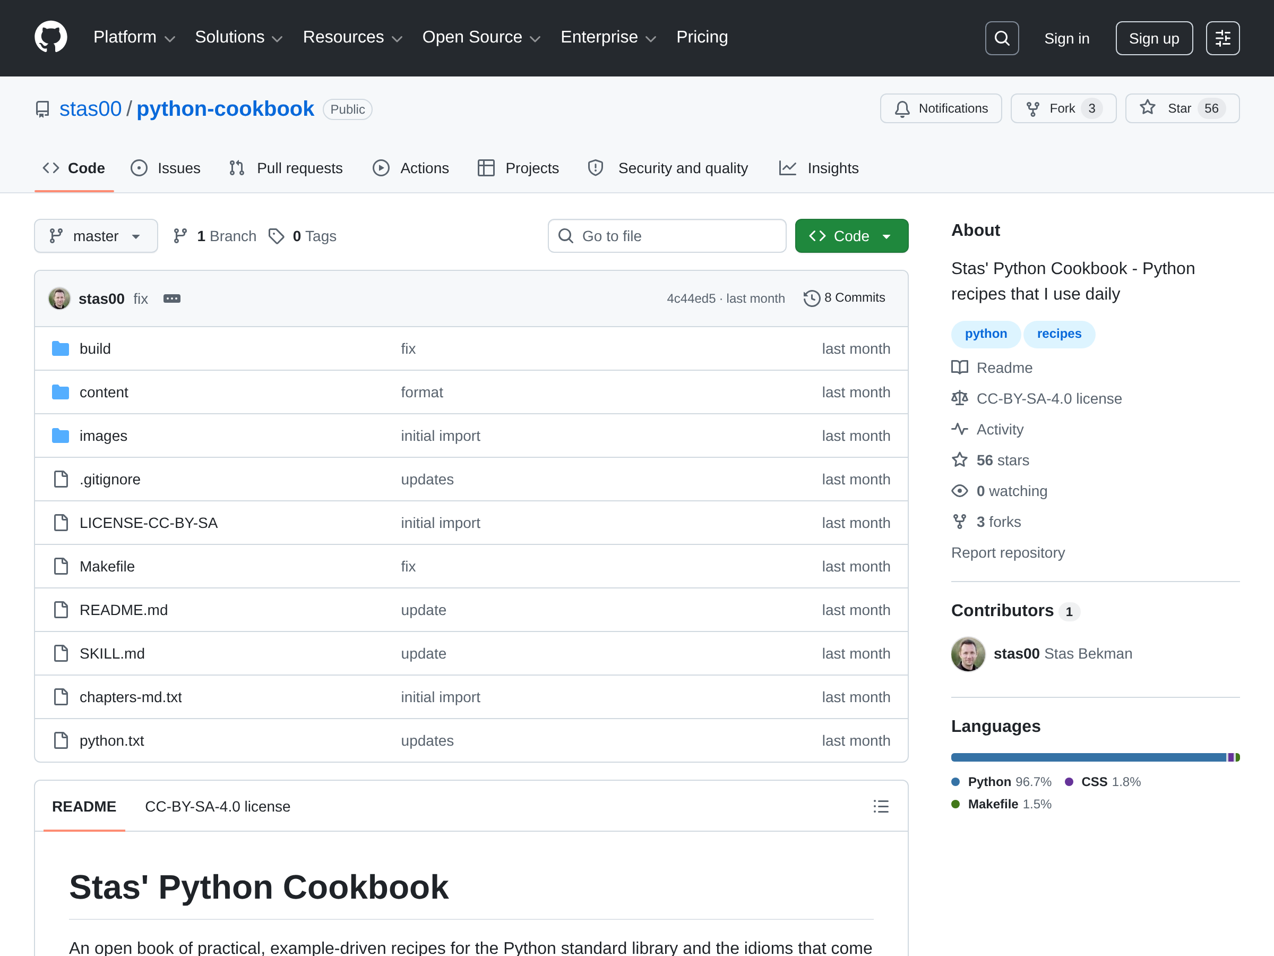The image size is (1274, 956).
Task: Open the LICENSE-CC-BY-SA file
Action: 149,523
